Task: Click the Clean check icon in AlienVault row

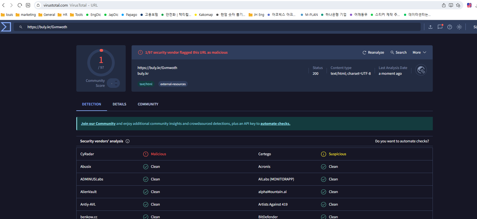Action: click(x=146, y=192)
